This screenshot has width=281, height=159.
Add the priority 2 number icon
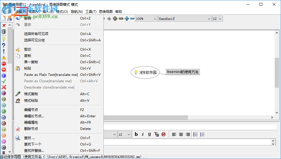tap(4, 99)
